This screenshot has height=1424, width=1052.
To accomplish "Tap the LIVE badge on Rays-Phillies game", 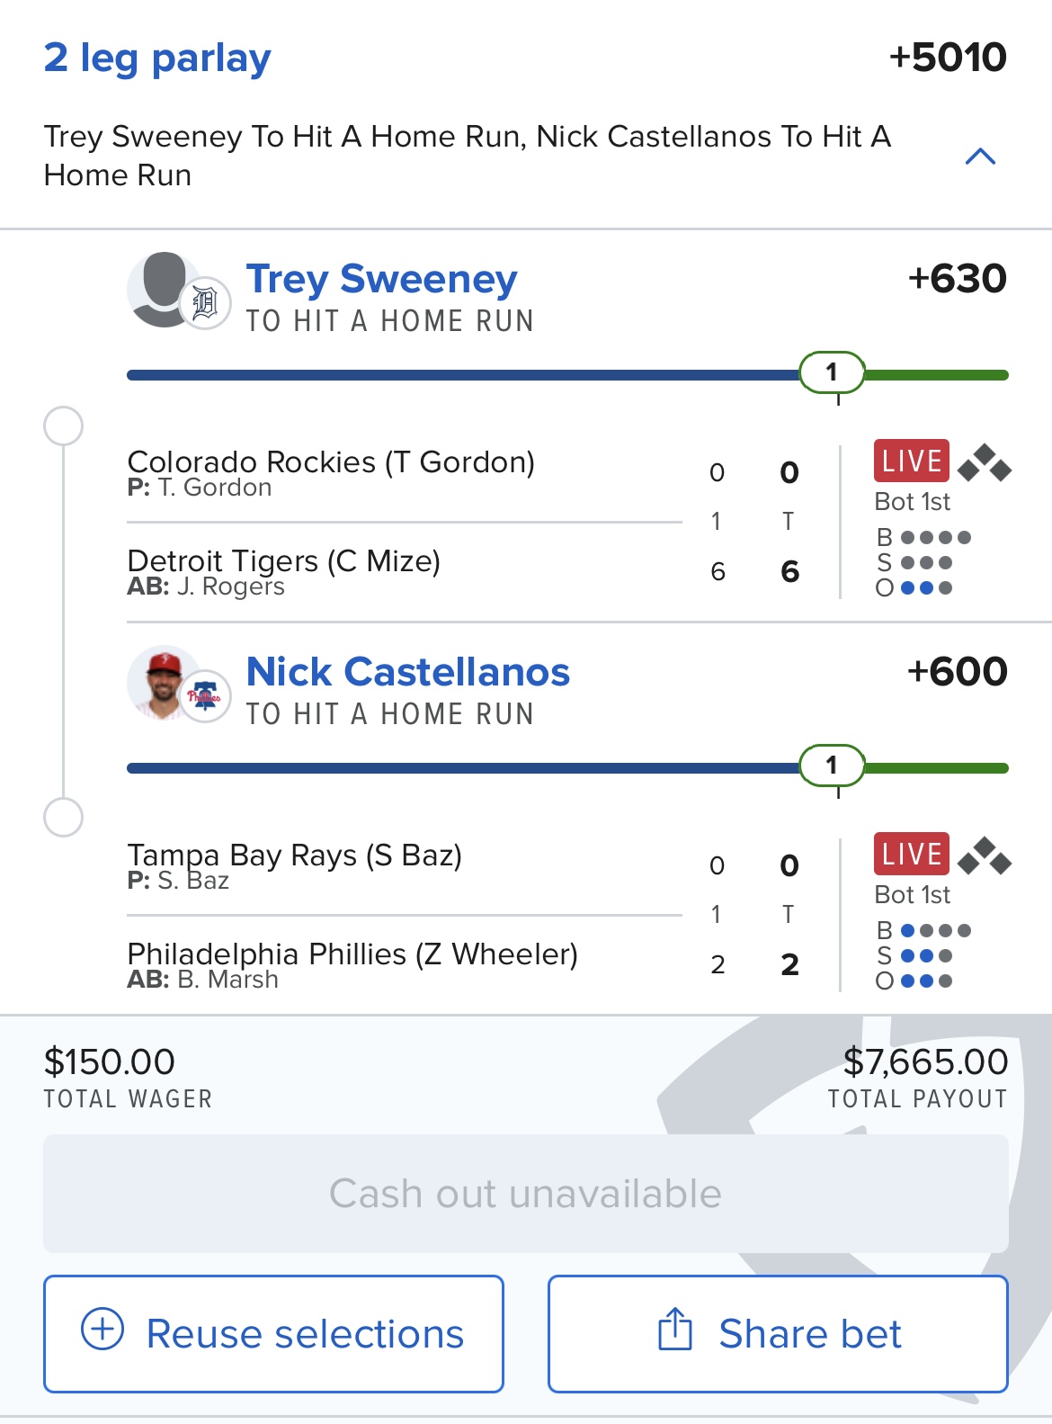I will (911, 854).
